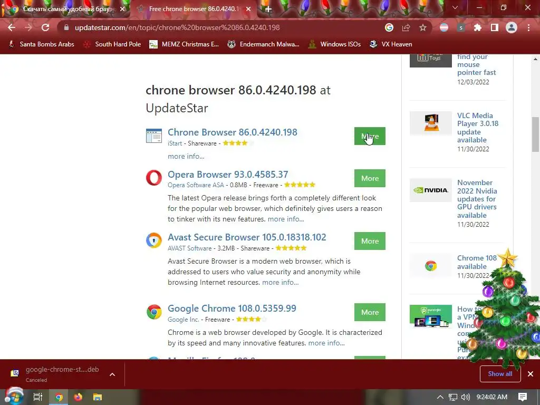This screenshot has width=540, height=405.
Task: Open AVAST Software publisher link
Action: click(x=190, y=248)
